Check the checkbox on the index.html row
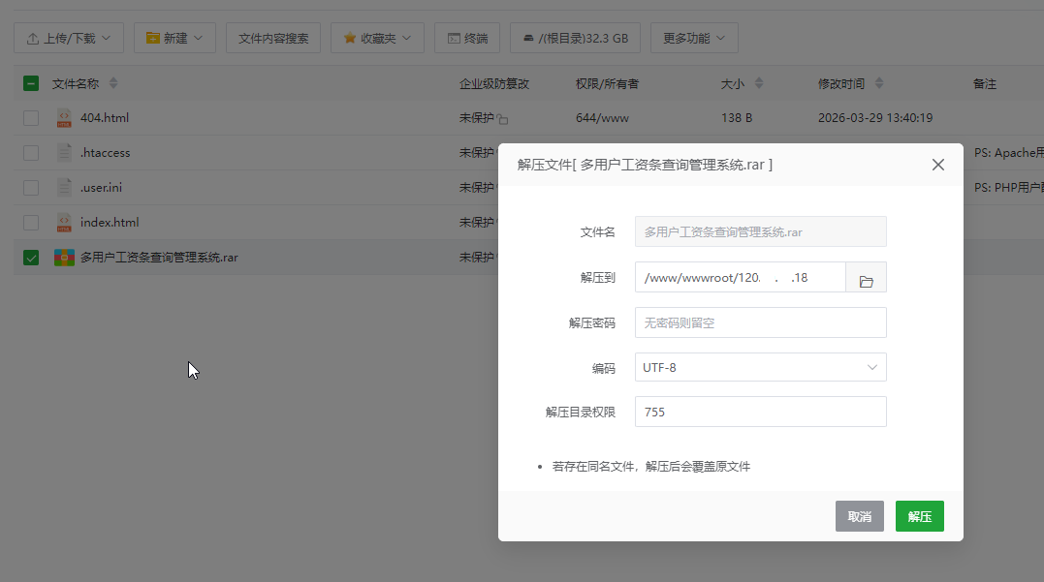This screenshot has width=1044, height=582. [30, 222]
